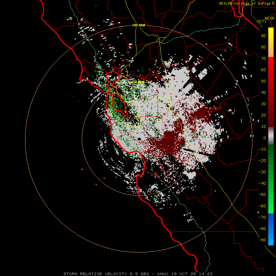This screenshot has height=276, width=276.
Task: Click the 40 value on velocity scale
Action: click(263, 93)
